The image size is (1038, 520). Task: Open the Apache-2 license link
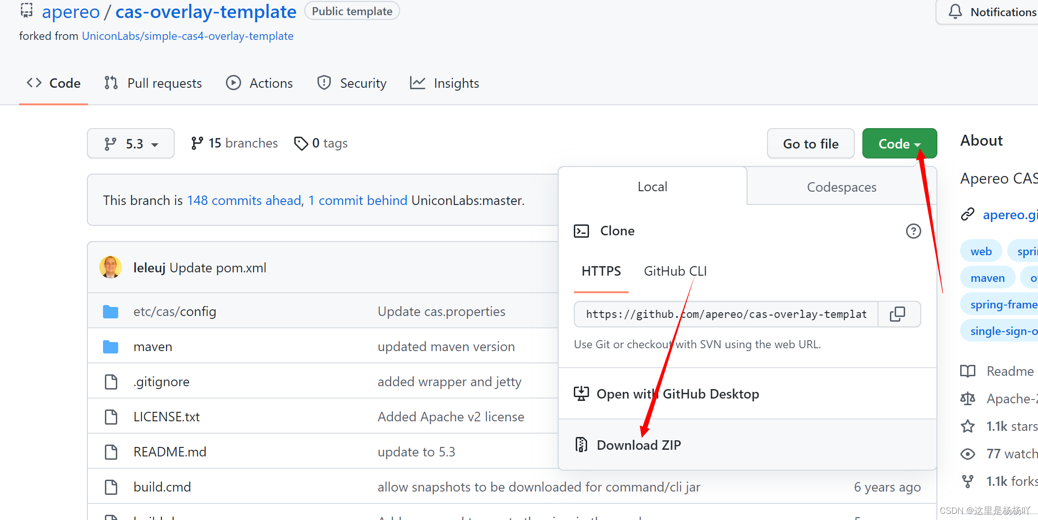(x=999, y=399)
